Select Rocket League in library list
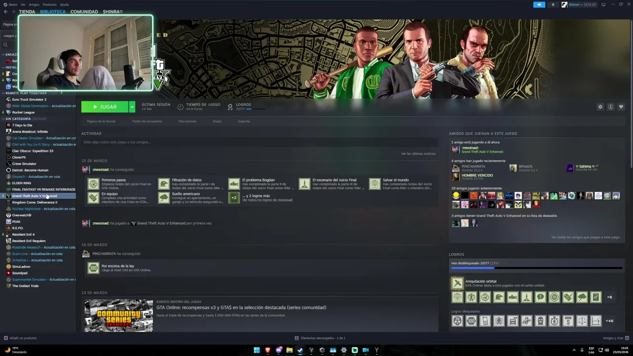This screenshot has width=633, height=356. pos(23,112)
